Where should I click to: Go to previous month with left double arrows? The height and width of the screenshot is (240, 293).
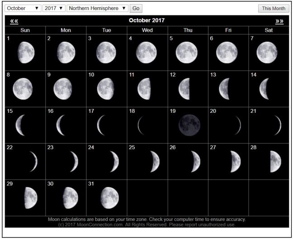pos(14,21)
